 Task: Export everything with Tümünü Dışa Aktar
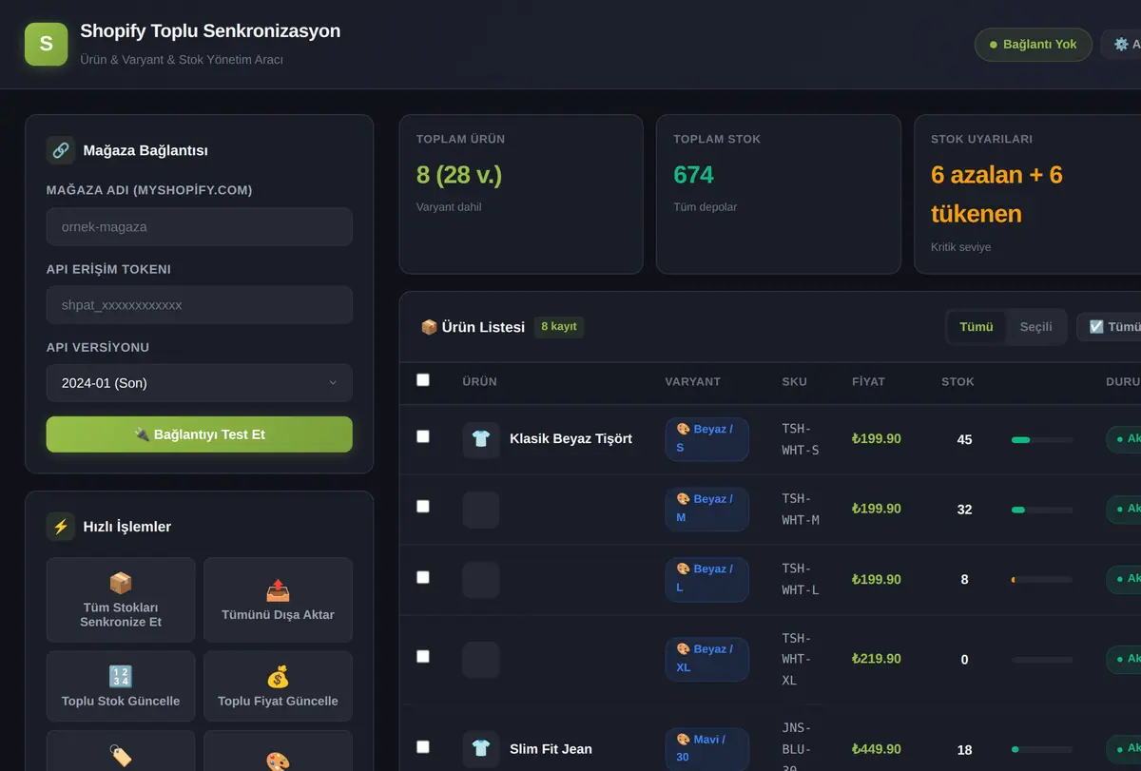point(278,600)
